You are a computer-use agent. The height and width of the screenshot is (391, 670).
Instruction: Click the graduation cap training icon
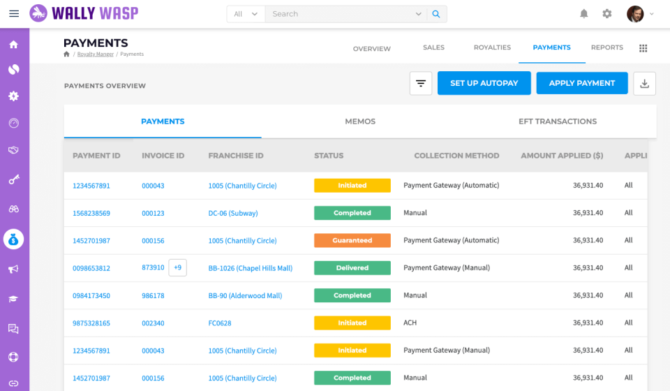pyautogui.click(x=13, y=299)
